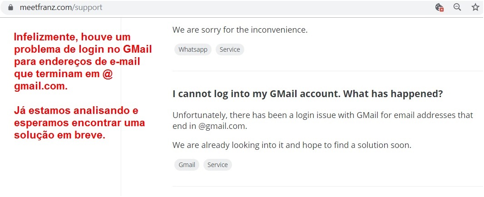Click the red "problema de login no GMail" line
This screenshot has height=197, width=484.
(x=83, y=49)
